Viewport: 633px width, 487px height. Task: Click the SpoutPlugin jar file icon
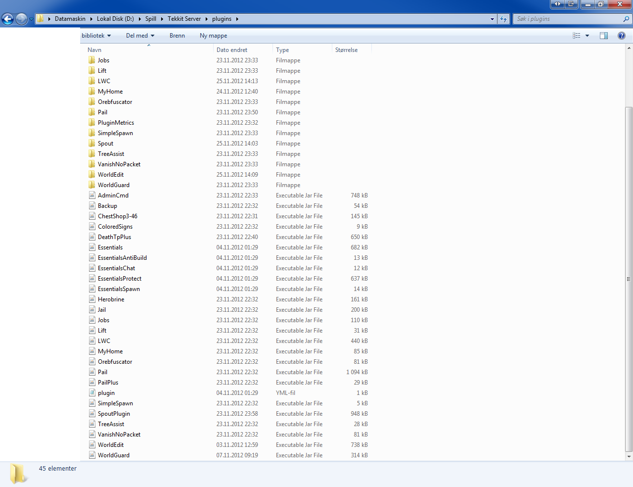pyautogui.click(x=92, y=413)
